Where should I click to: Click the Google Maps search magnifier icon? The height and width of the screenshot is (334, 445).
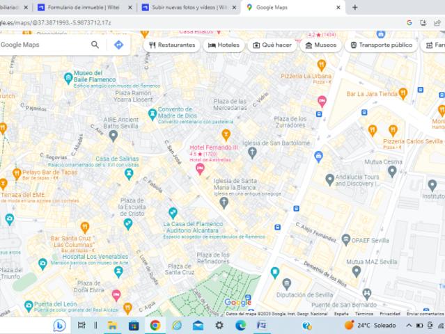coord(95,45)
